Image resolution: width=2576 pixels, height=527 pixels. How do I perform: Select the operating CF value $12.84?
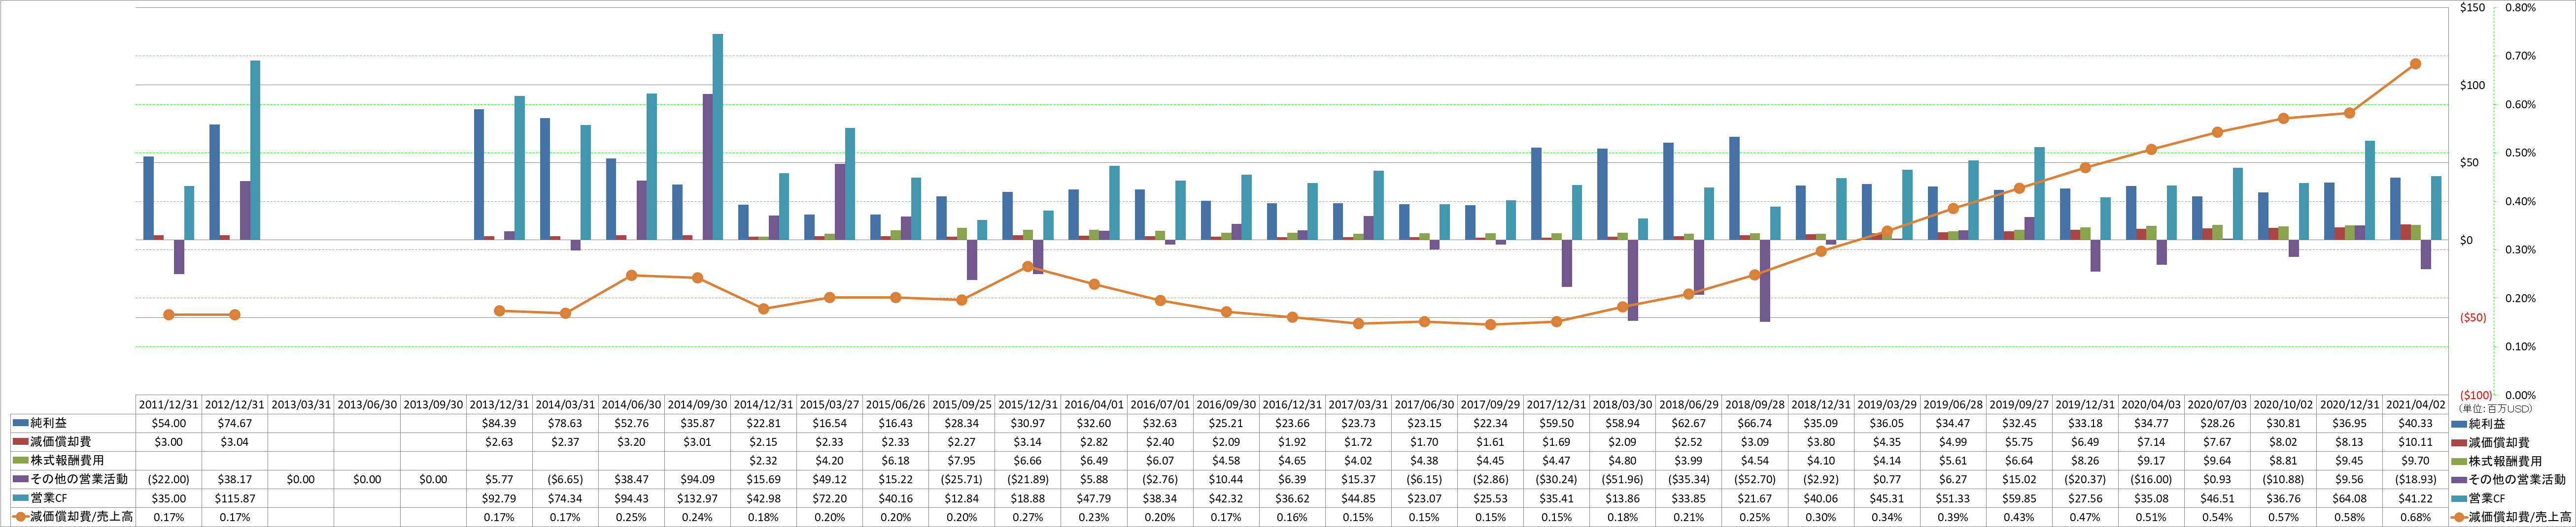point(961,498)
